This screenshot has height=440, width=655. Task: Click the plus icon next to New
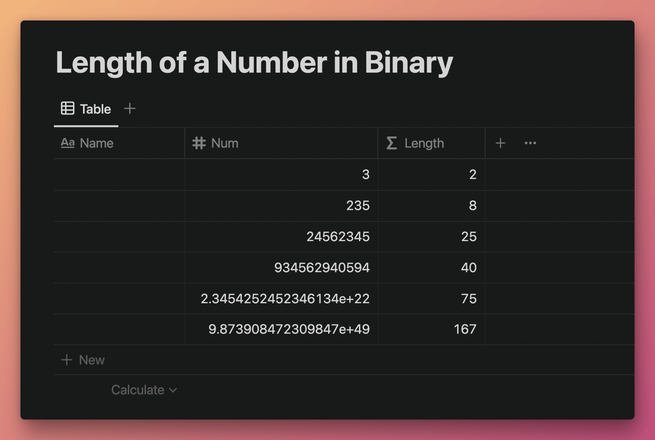(67, 360)
